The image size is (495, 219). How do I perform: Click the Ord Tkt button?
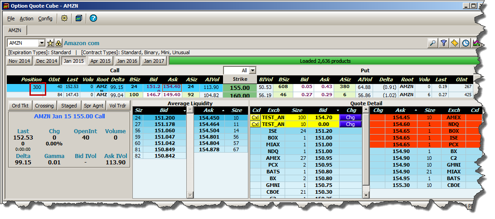(x=20, y=106)
